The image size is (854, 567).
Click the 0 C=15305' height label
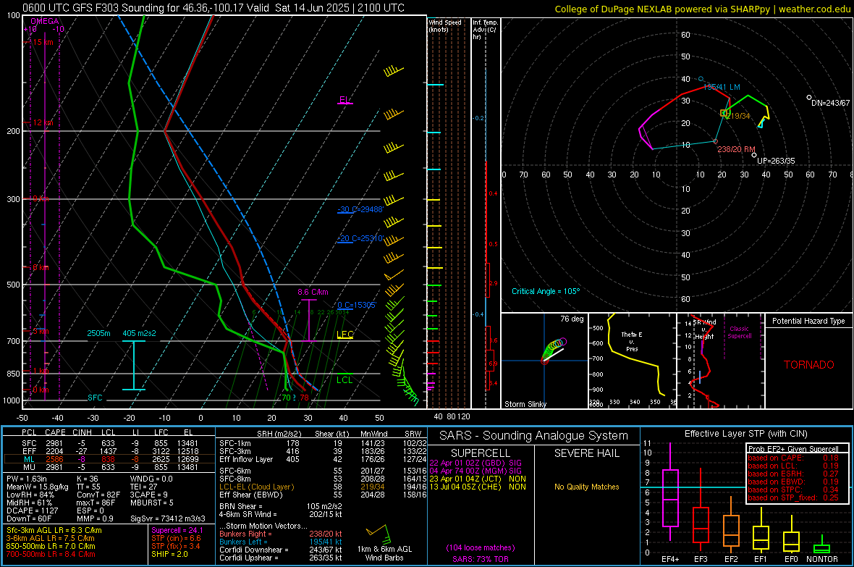click(x=357, y=305)
